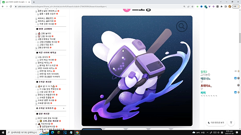The width and height of the screenshot is (241, 135).
Task: Click the scroll-to-top arrow button
Action: [231, 123]
